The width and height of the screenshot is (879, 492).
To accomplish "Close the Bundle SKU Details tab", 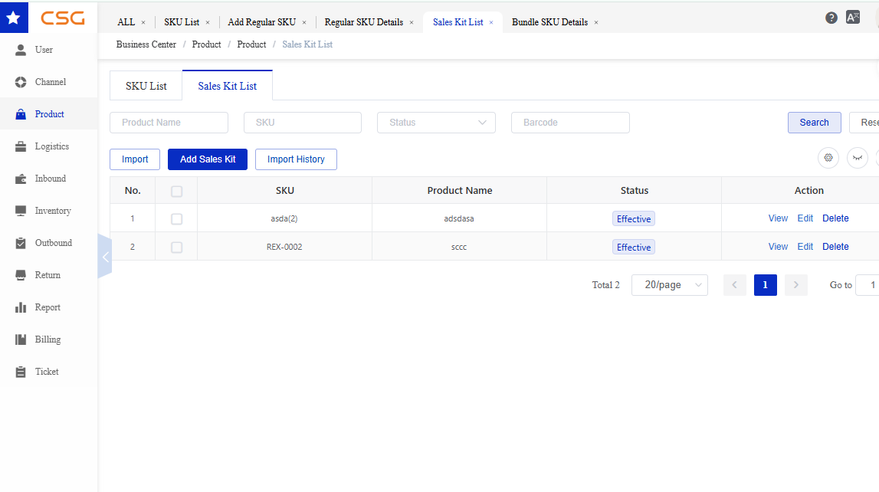I will click(x=596, y=22).
